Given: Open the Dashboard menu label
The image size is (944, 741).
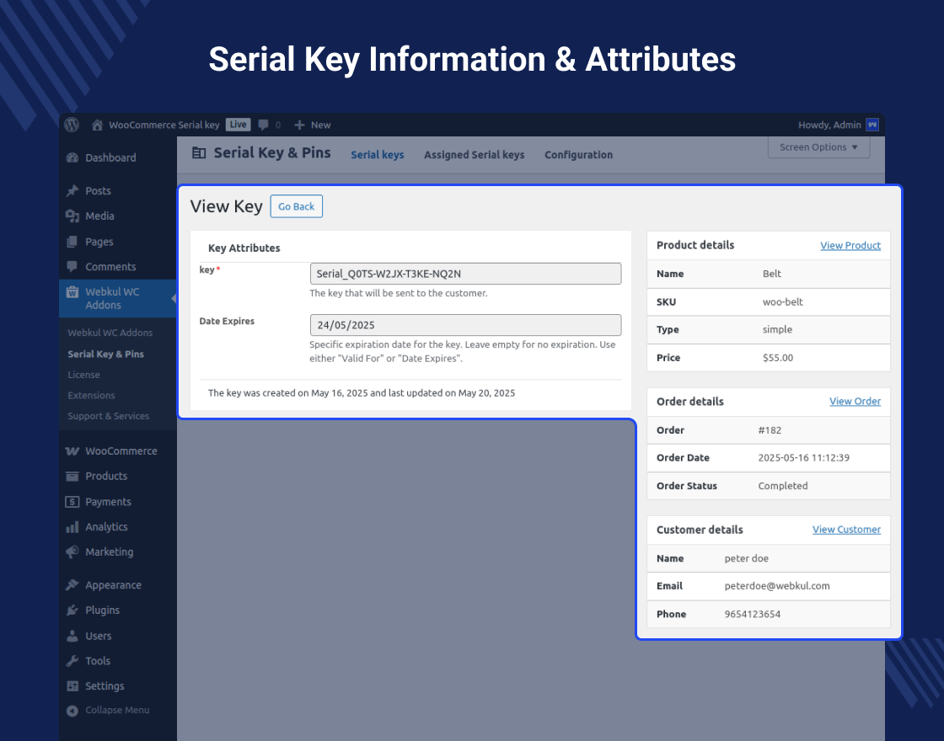Looking at the screenshot, I should pos(110,157).
